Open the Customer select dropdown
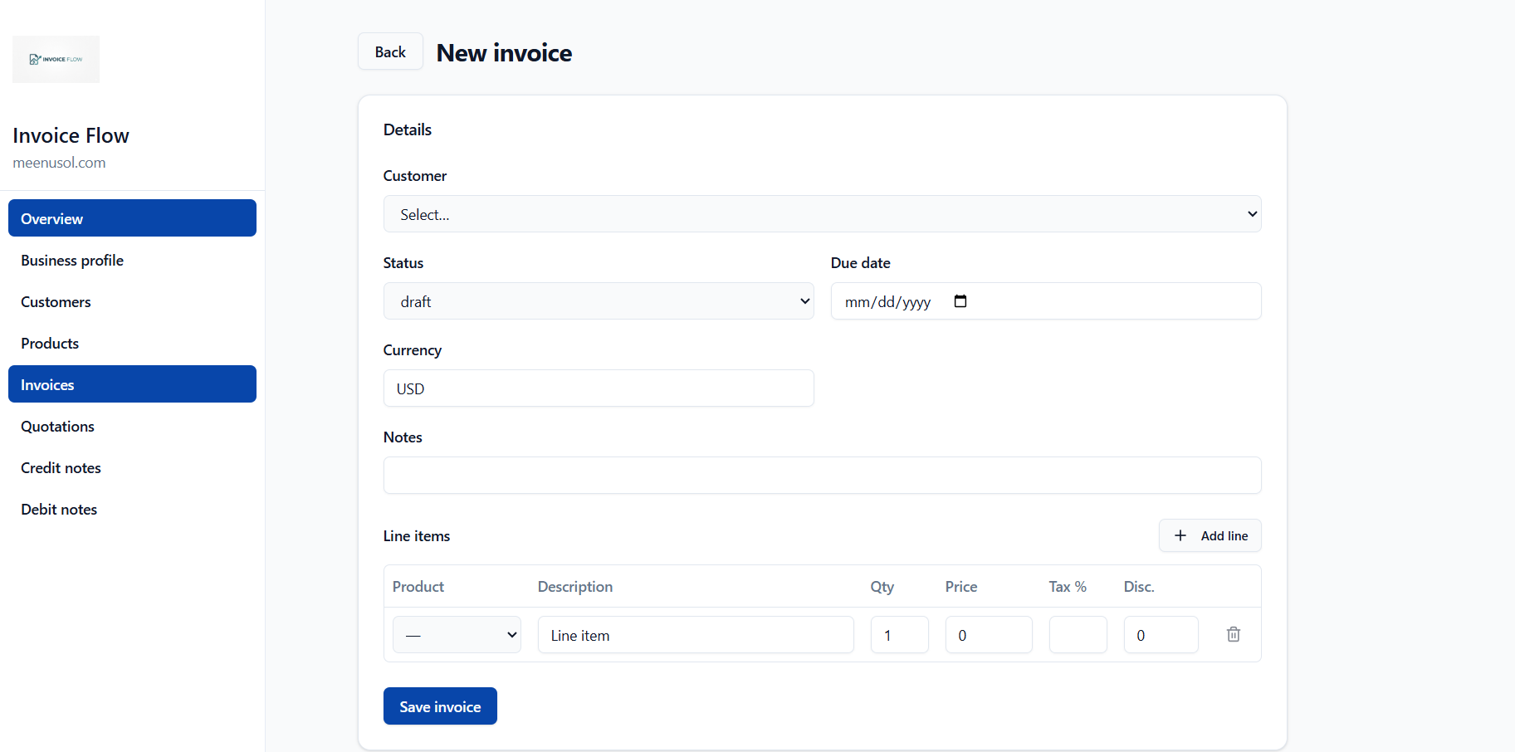Viewport: 1515px width, 752px height. (821, 213)
